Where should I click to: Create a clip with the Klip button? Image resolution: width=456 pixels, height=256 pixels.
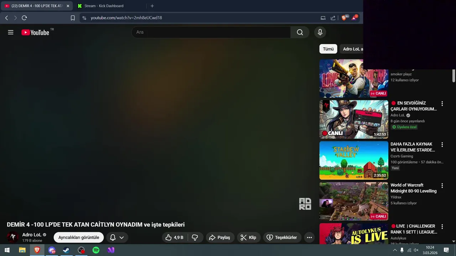(x=249, y=238)
